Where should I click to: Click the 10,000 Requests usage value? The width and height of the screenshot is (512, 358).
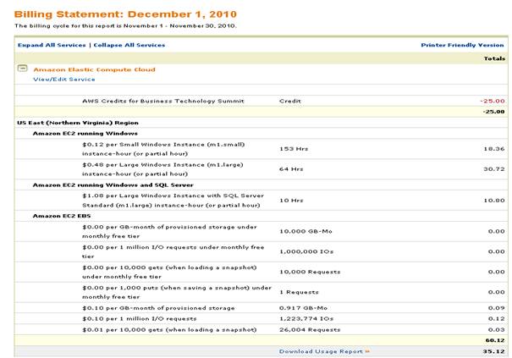(310, 272)
